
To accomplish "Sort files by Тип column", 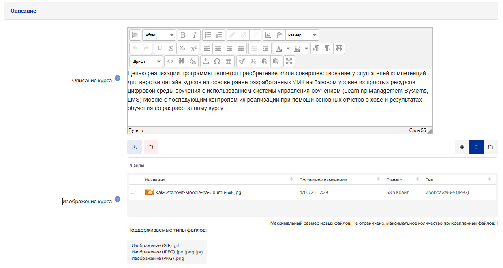I will tap(429, 180).
